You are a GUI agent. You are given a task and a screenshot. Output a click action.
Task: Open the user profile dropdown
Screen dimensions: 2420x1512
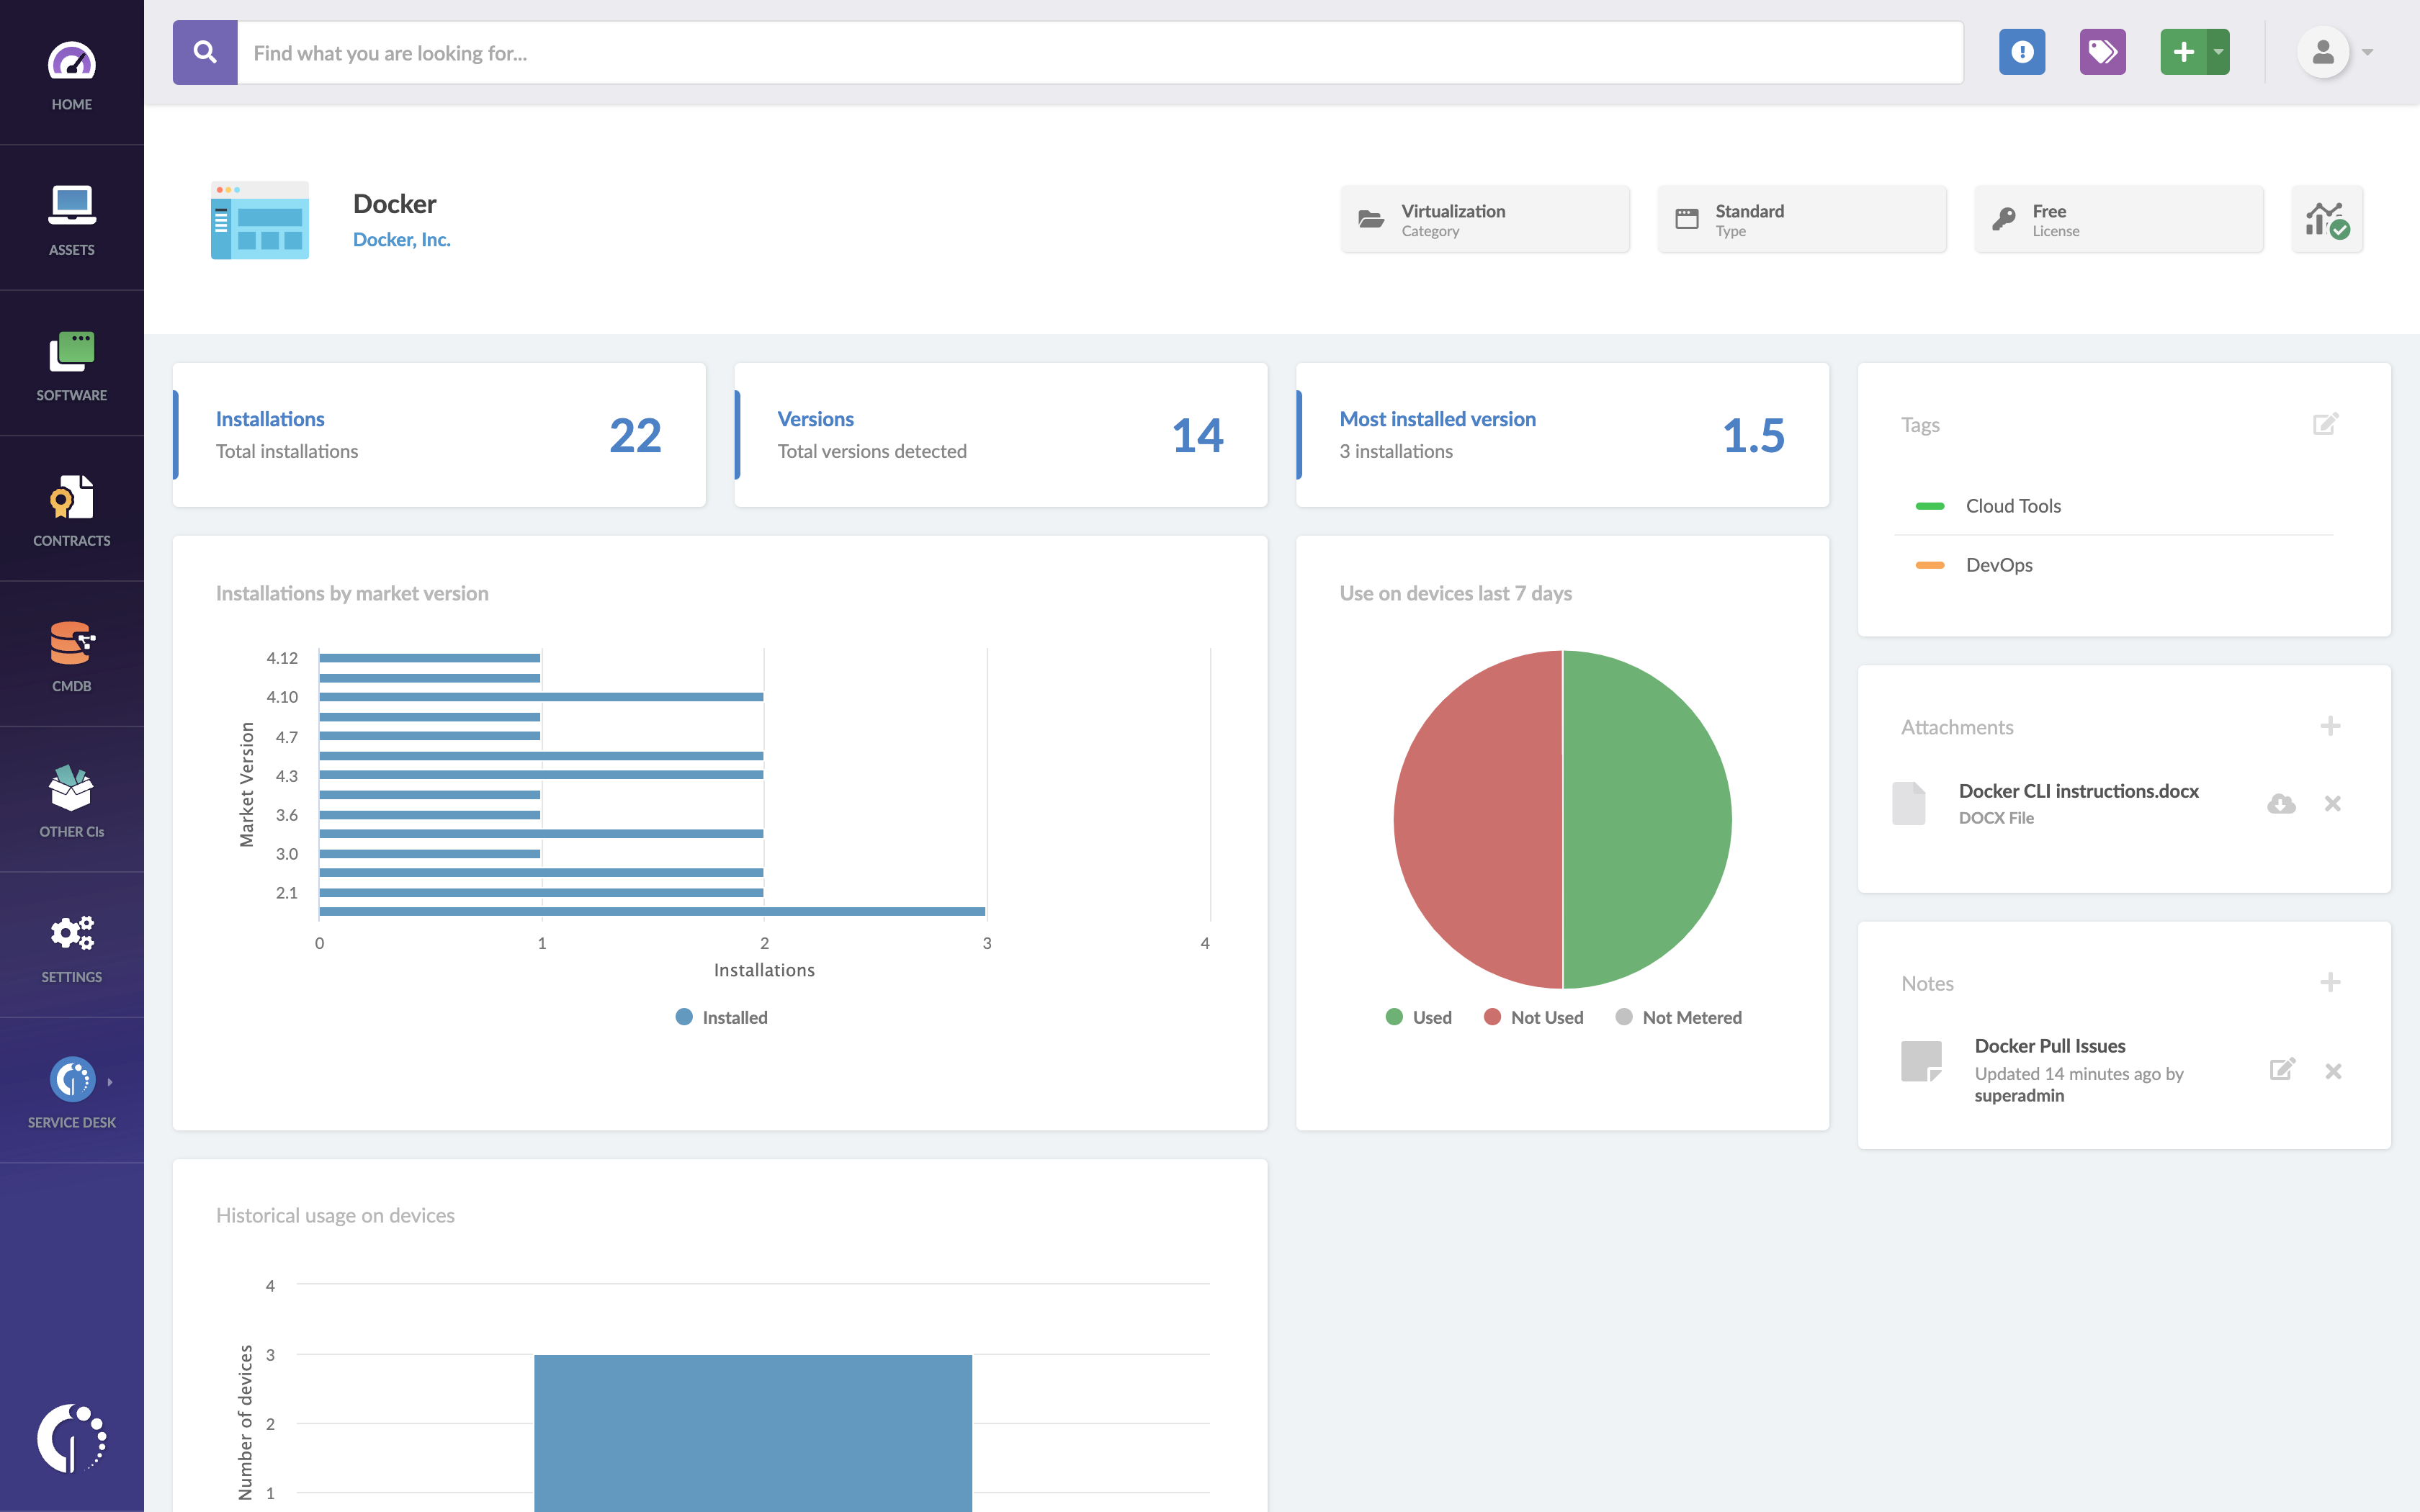(x=2334, y=52)
